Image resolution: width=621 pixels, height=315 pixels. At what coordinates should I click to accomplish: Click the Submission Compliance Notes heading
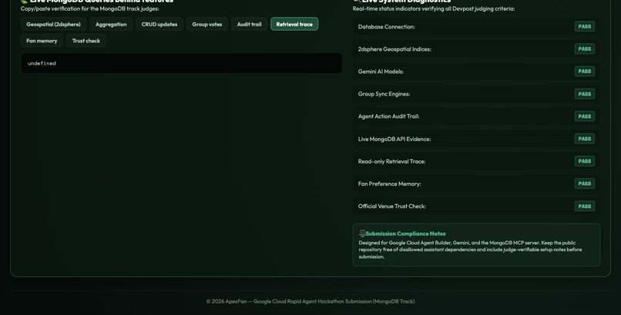[405, 233]
